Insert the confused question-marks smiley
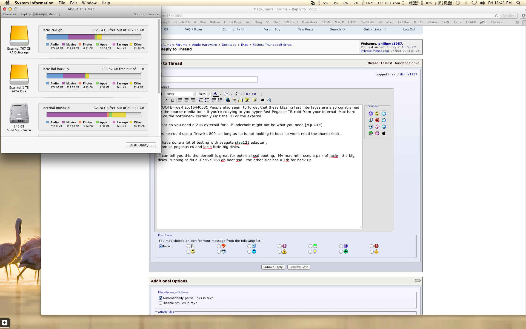526x329 pixels. (x=384, y=113)
